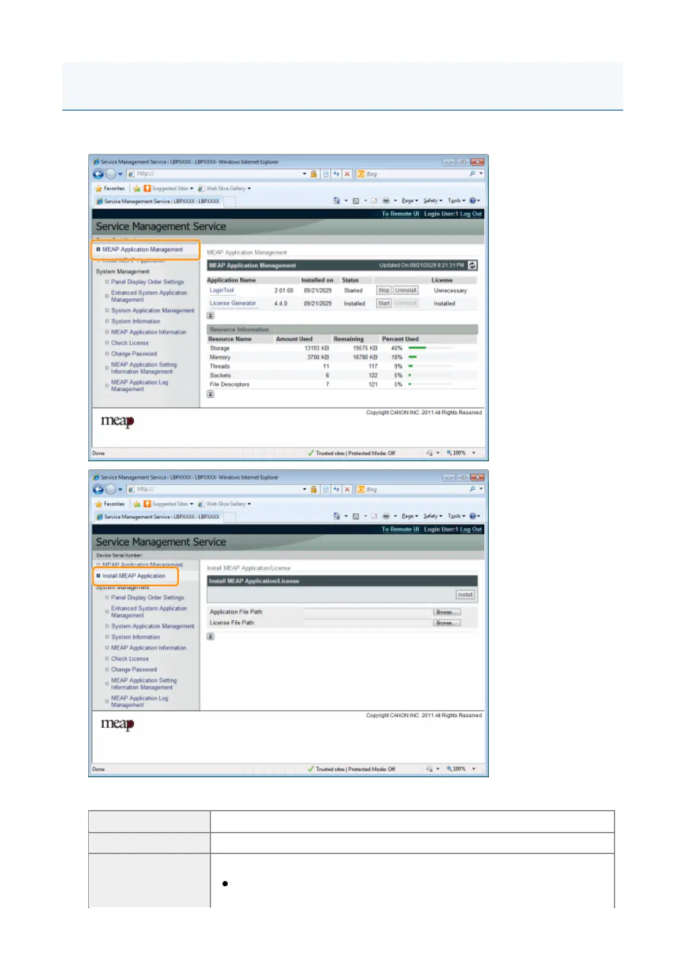Click the Threads percent used bar
This screenshot has width=686, height=971.
coord(429,366)
